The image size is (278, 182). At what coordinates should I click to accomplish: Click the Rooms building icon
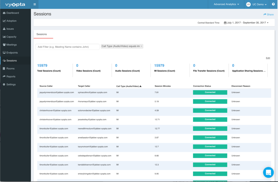pos(4,69)
